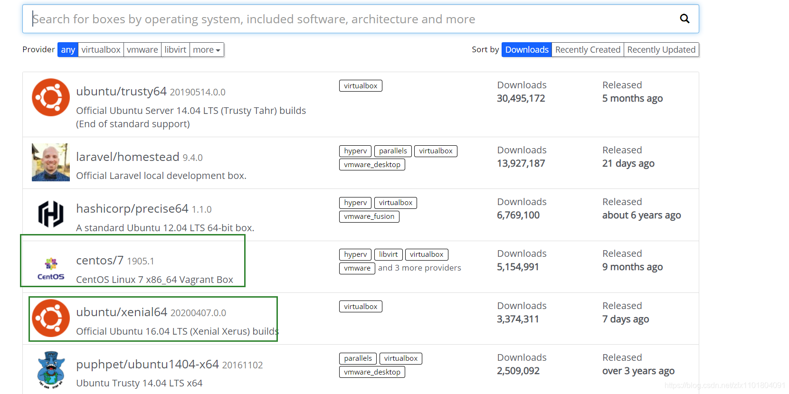The height and width of the screenshot is (394, 789).
Task: Click download count 3,374,311
Action: pyautogui.click(x=518, y=319)
